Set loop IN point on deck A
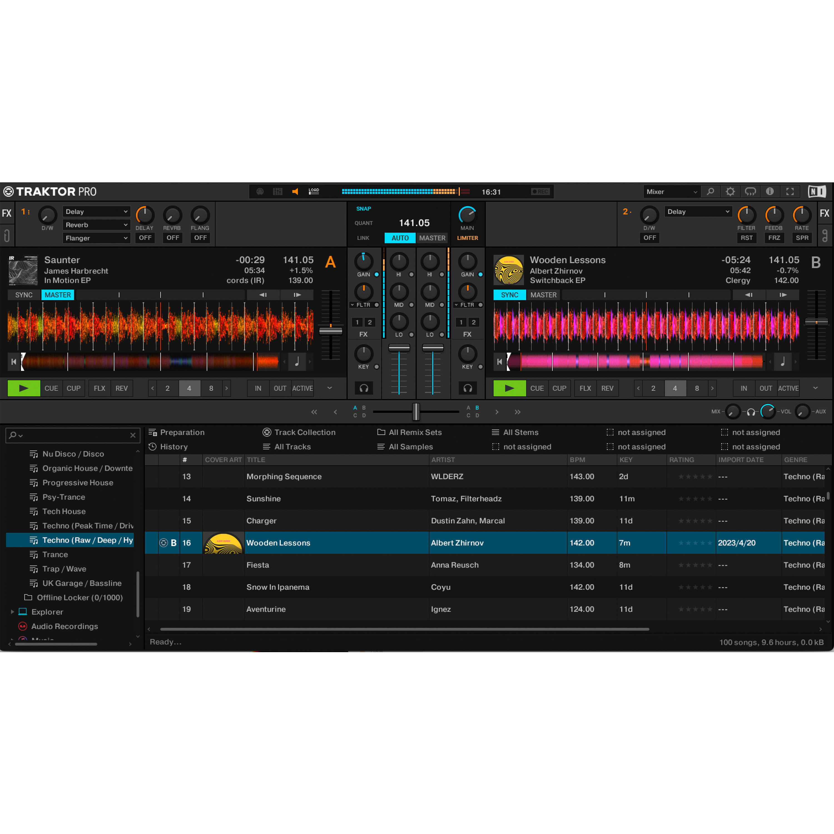 258,388
